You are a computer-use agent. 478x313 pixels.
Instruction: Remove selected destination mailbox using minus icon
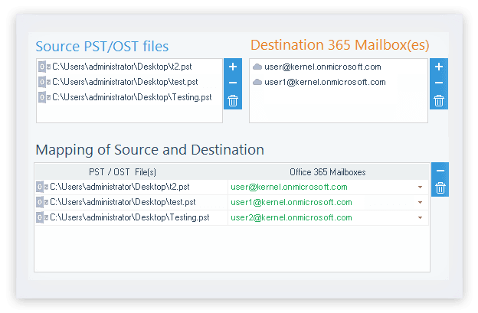click(x=439, y=83)
